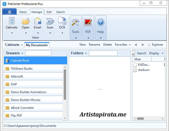Open the Drawers dropdown menu

click(x=15, y=53)
